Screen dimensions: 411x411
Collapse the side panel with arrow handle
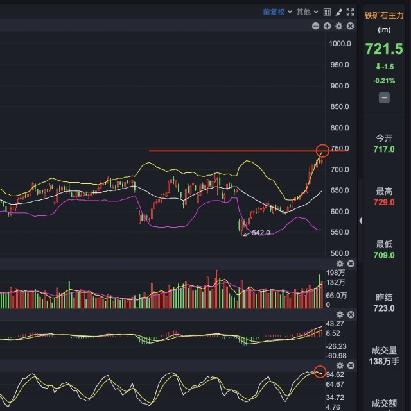tap(360, 221)
